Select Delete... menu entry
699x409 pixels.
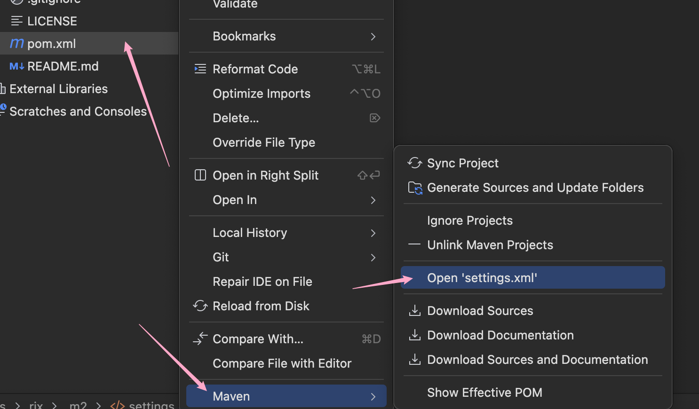(286, 118)
